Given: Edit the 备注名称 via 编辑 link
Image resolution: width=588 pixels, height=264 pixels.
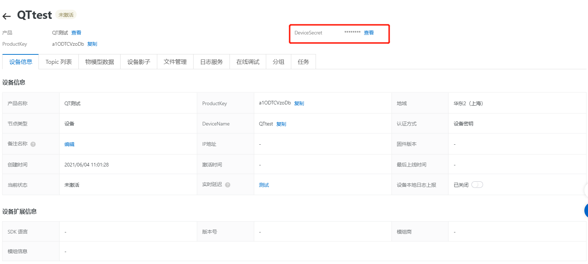Looking at the screenshot, I should click(x=69, y=144).
